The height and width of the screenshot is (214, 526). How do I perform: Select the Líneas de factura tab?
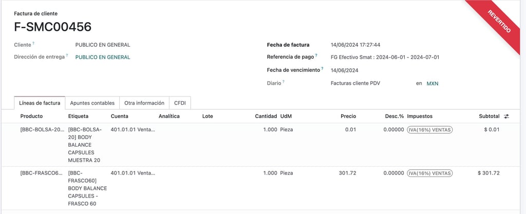(40, 103)
